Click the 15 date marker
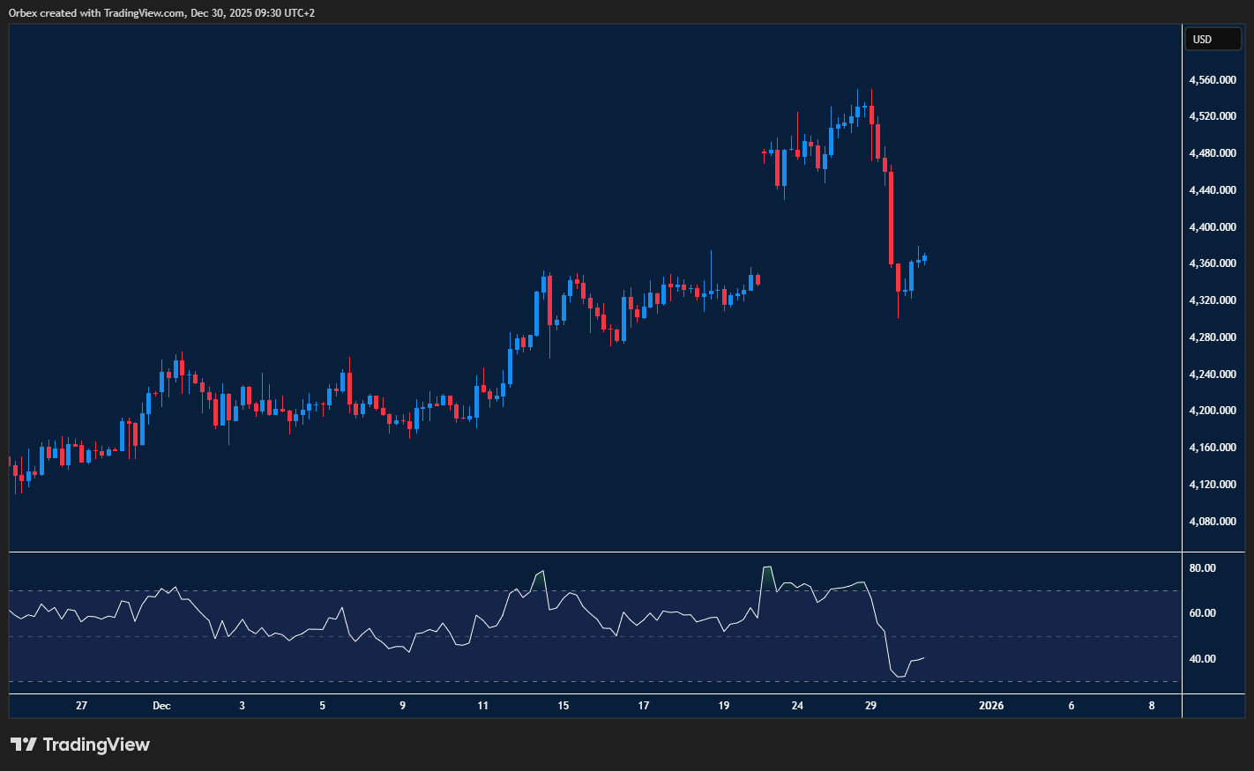The image size is (1254, 771). (564, 706)
